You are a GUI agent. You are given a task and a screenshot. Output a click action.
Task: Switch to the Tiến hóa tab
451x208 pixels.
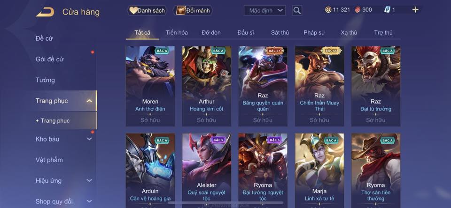pyautogui.click(x=177, y=33)
